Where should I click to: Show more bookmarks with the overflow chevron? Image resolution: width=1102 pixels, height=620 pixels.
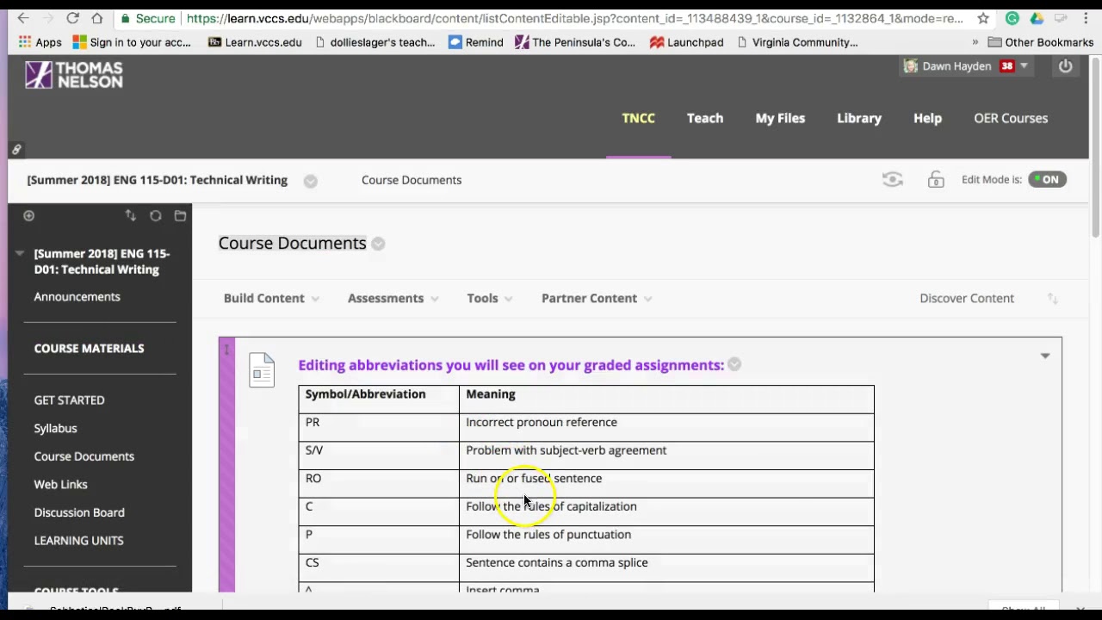pyautogui.click(x=975, y=42)
